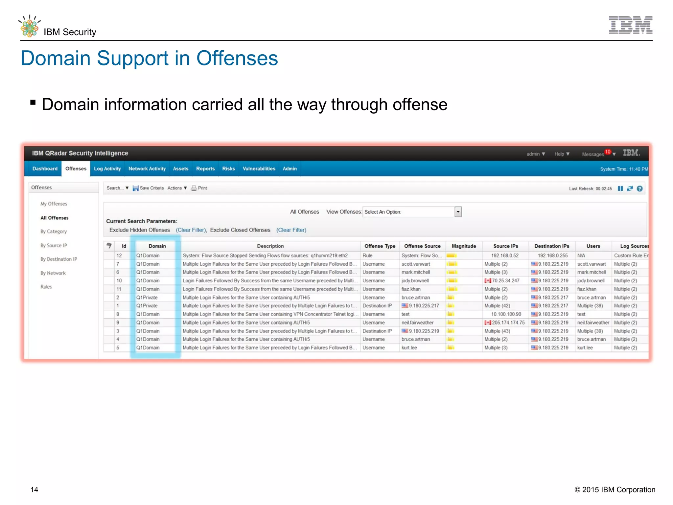Open the Log Activity tab

click(107, 169)
